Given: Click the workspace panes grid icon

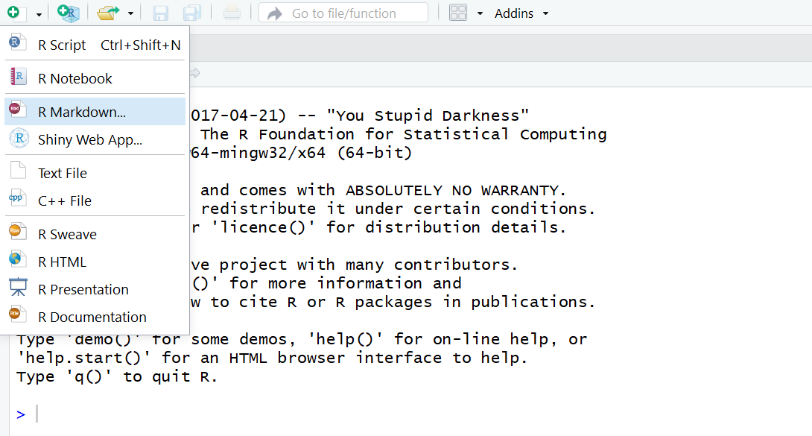Looking at the screenshot, I should coord(458,13).
